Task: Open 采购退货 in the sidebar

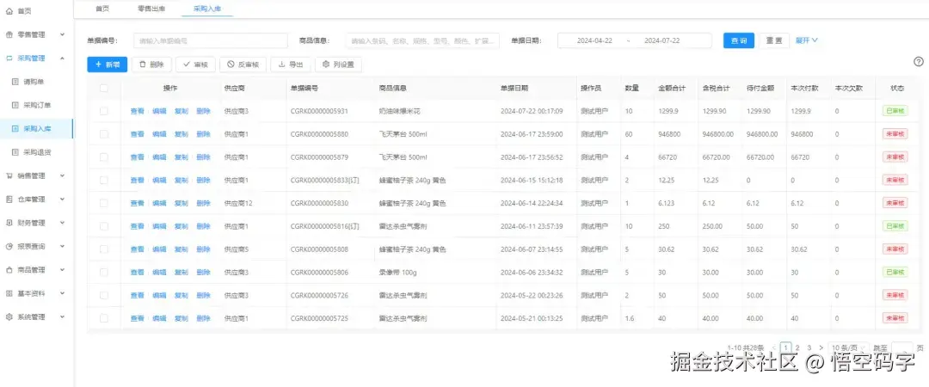Action: pos(37,152)
